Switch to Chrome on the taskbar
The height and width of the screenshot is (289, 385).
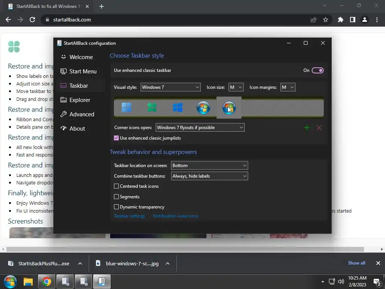point(46,281)
